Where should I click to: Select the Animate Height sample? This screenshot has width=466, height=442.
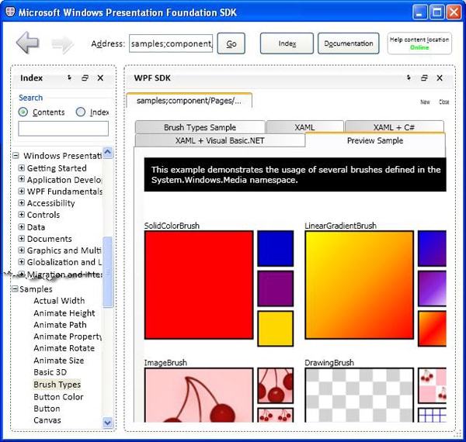click(64, 313)
